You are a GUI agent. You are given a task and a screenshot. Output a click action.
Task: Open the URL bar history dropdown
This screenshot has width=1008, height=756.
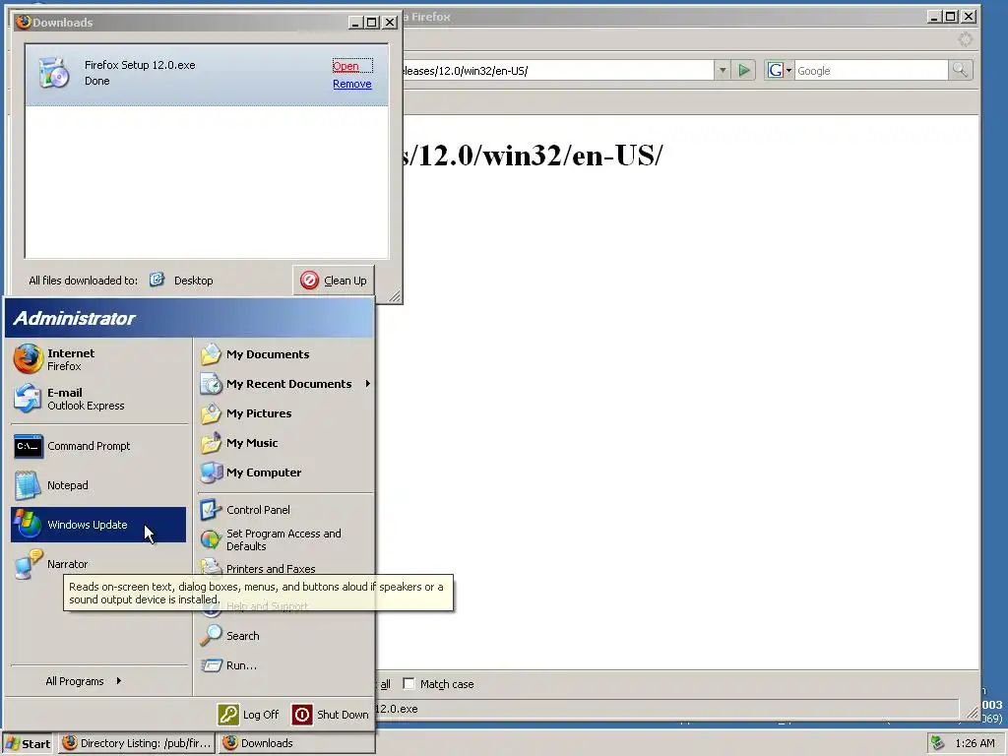(722, 70)
